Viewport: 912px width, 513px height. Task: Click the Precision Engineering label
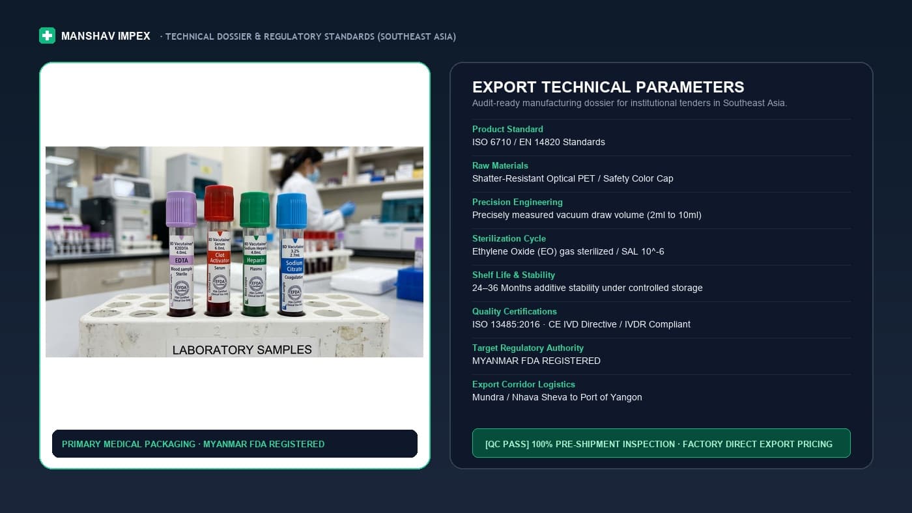pyautogui.click(x=517, y=202)
